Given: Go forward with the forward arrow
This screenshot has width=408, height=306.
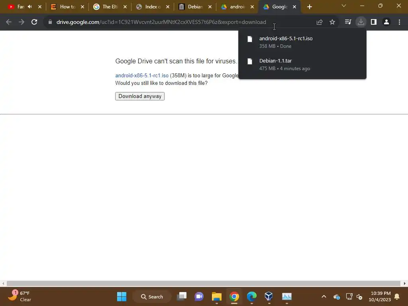Looking at the screenshot, I should click(x=22, y=22).
